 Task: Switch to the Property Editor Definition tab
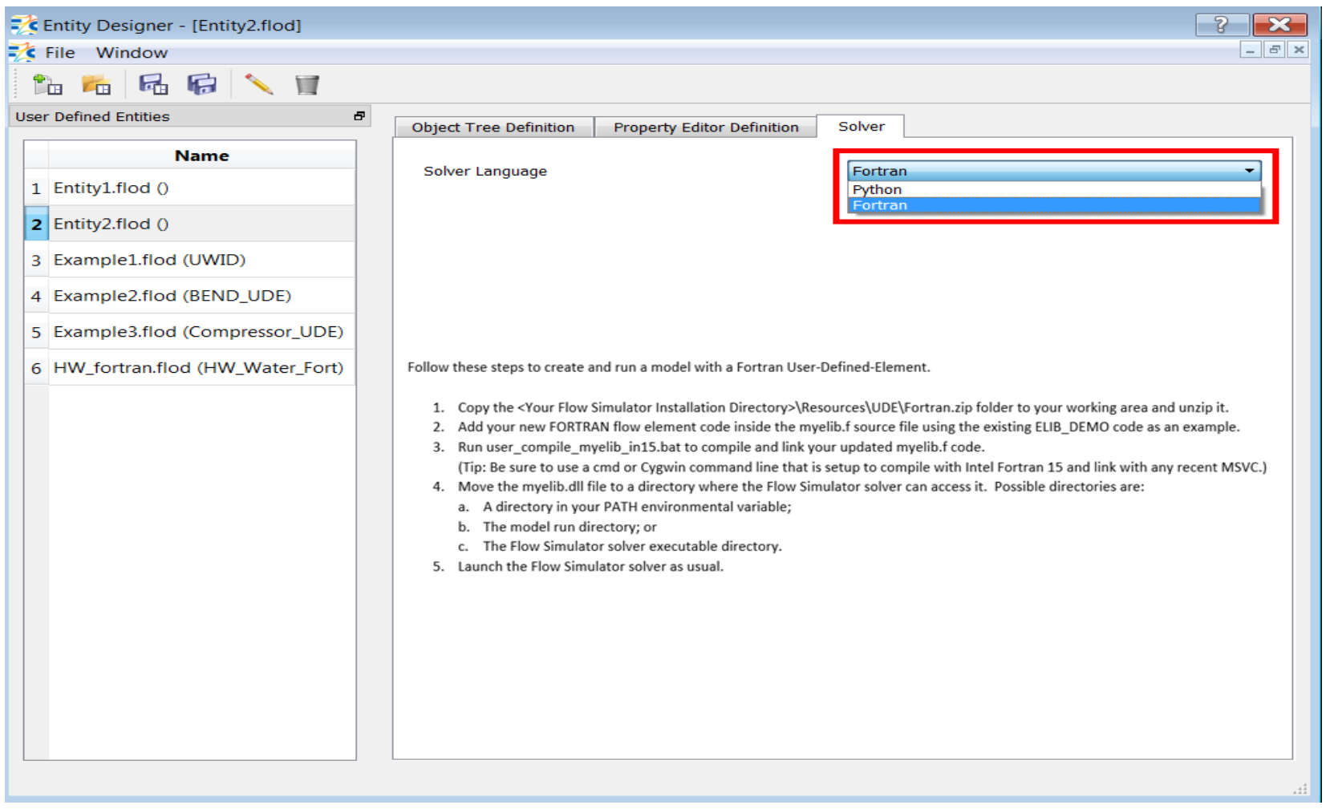pyautogui.click(x=706, y=127)
